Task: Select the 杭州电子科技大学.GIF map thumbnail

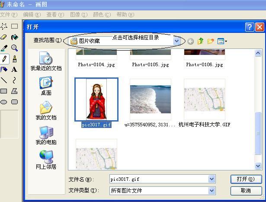Action: pyautogui.click(x=204, y=100)
